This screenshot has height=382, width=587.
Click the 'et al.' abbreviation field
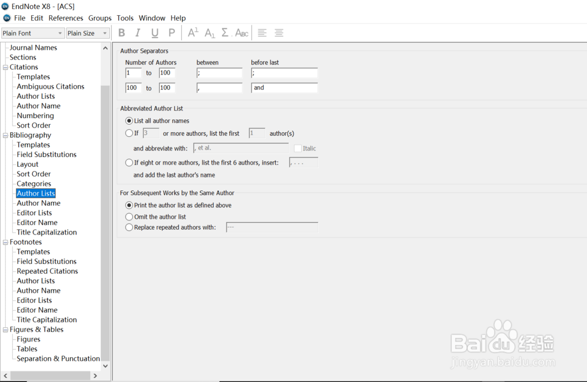[241, 148]
